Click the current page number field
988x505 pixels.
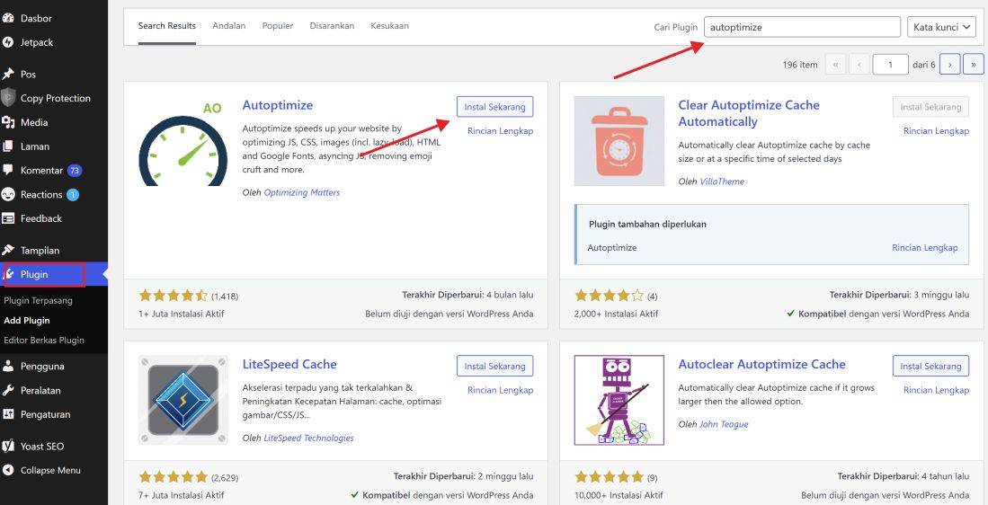point(890,64)
